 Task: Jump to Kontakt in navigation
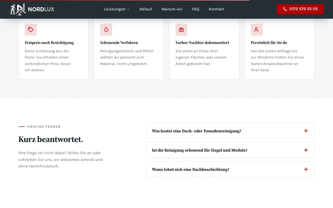point(216,9)
